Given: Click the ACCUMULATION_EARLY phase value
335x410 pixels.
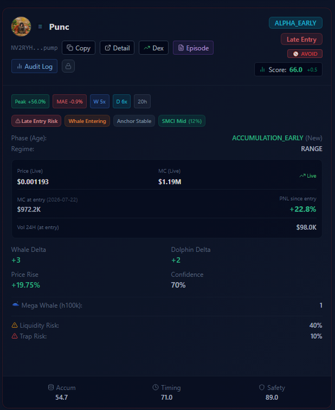Looking at the screenshot, I should (267, 138).
